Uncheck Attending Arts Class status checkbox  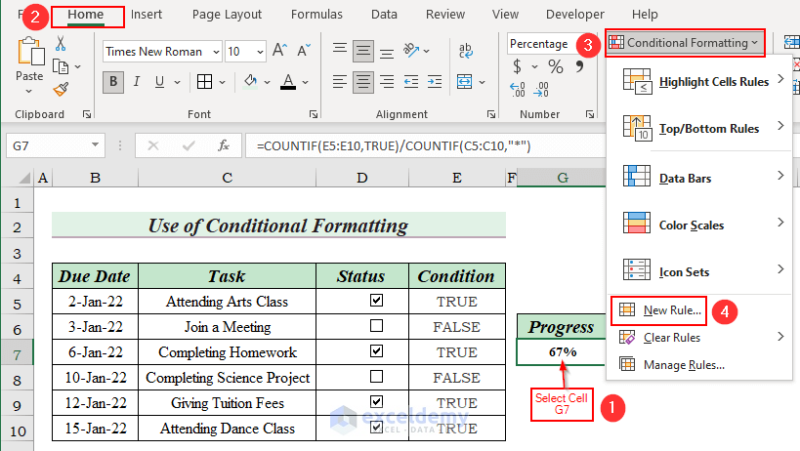(376, 300)
